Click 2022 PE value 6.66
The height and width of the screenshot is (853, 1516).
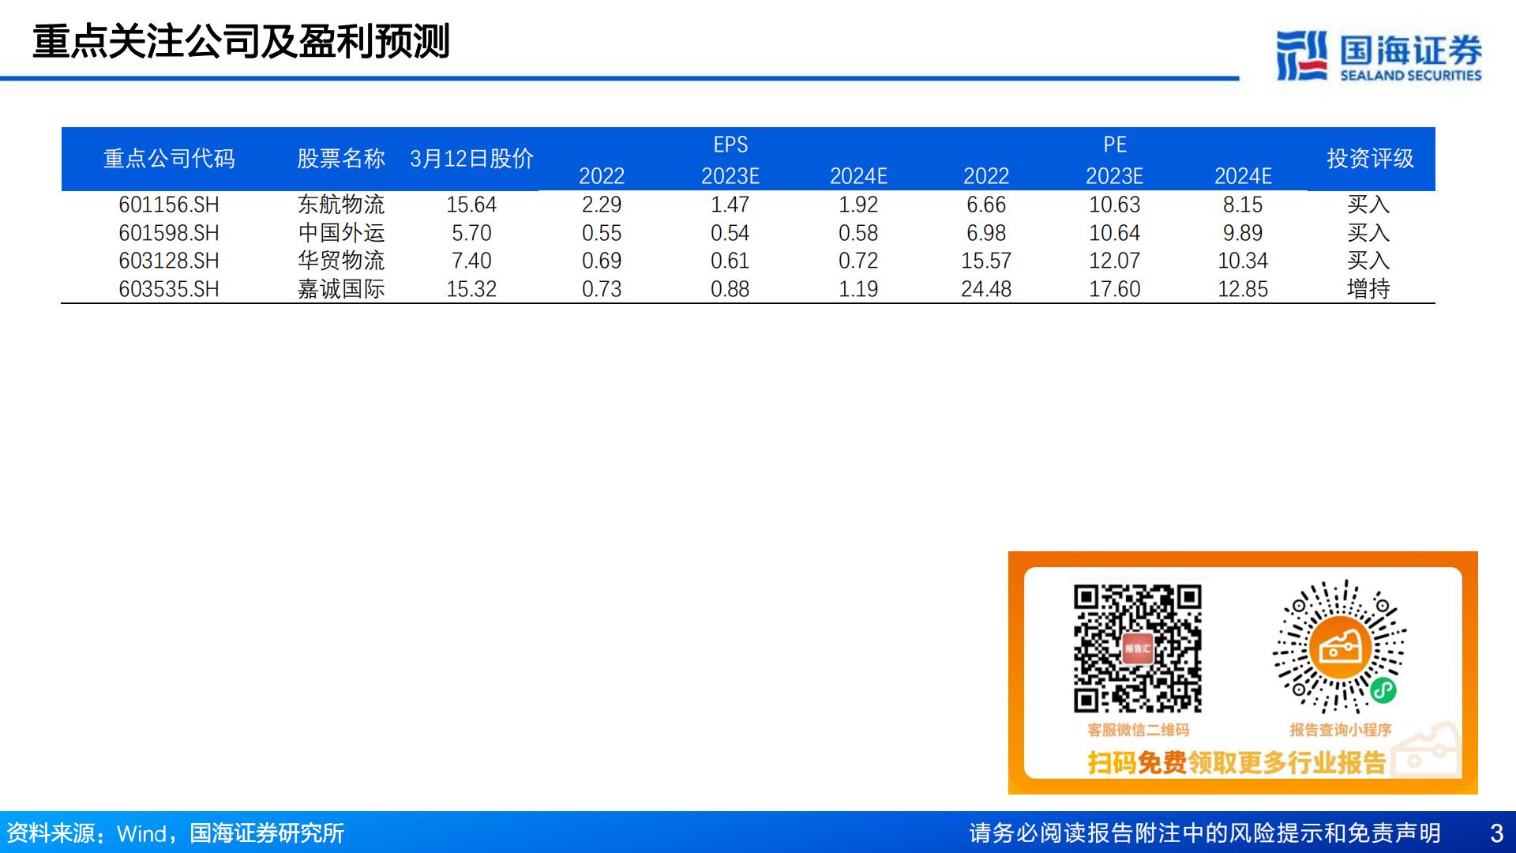click(x=986, y=205)
